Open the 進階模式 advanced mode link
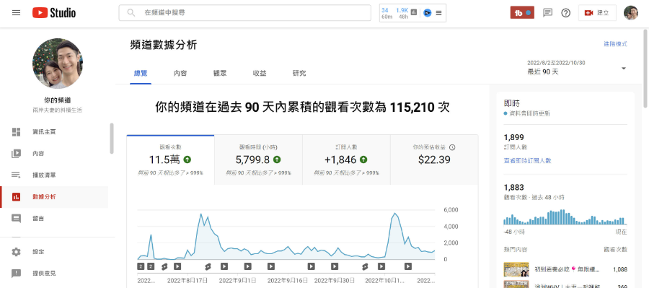 point(616,44)
